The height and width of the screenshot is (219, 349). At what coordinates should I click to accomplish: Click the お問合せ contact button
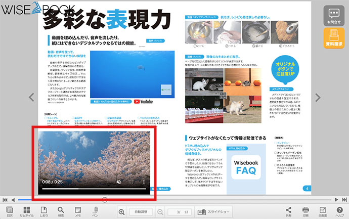[334, 16]
